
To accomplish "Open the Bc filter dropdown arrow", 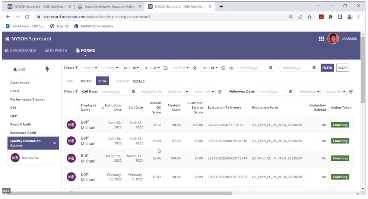I will (x=216, y=68).
